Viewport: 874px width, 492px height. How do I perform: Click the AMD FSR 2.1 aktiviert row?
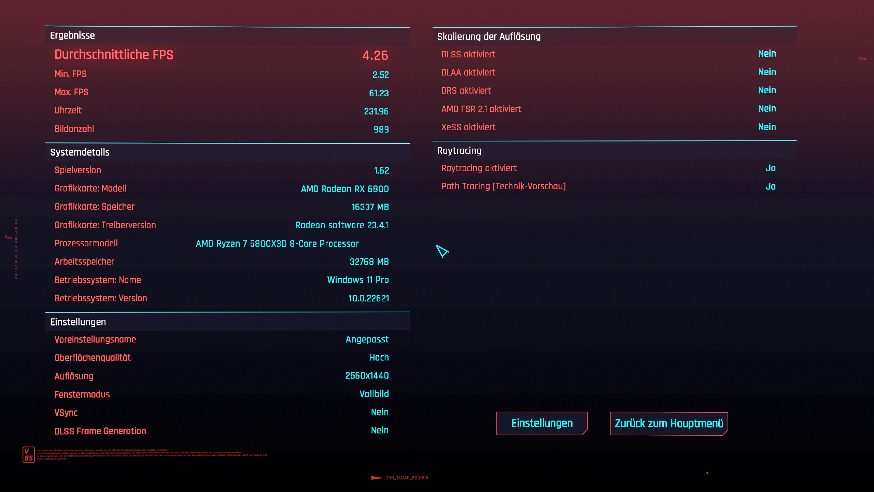pyautogui.click(x=481, y=109)
